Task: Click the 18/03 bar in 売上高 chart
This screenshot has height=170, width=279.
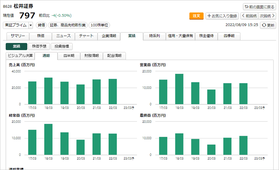Action: 48,91
